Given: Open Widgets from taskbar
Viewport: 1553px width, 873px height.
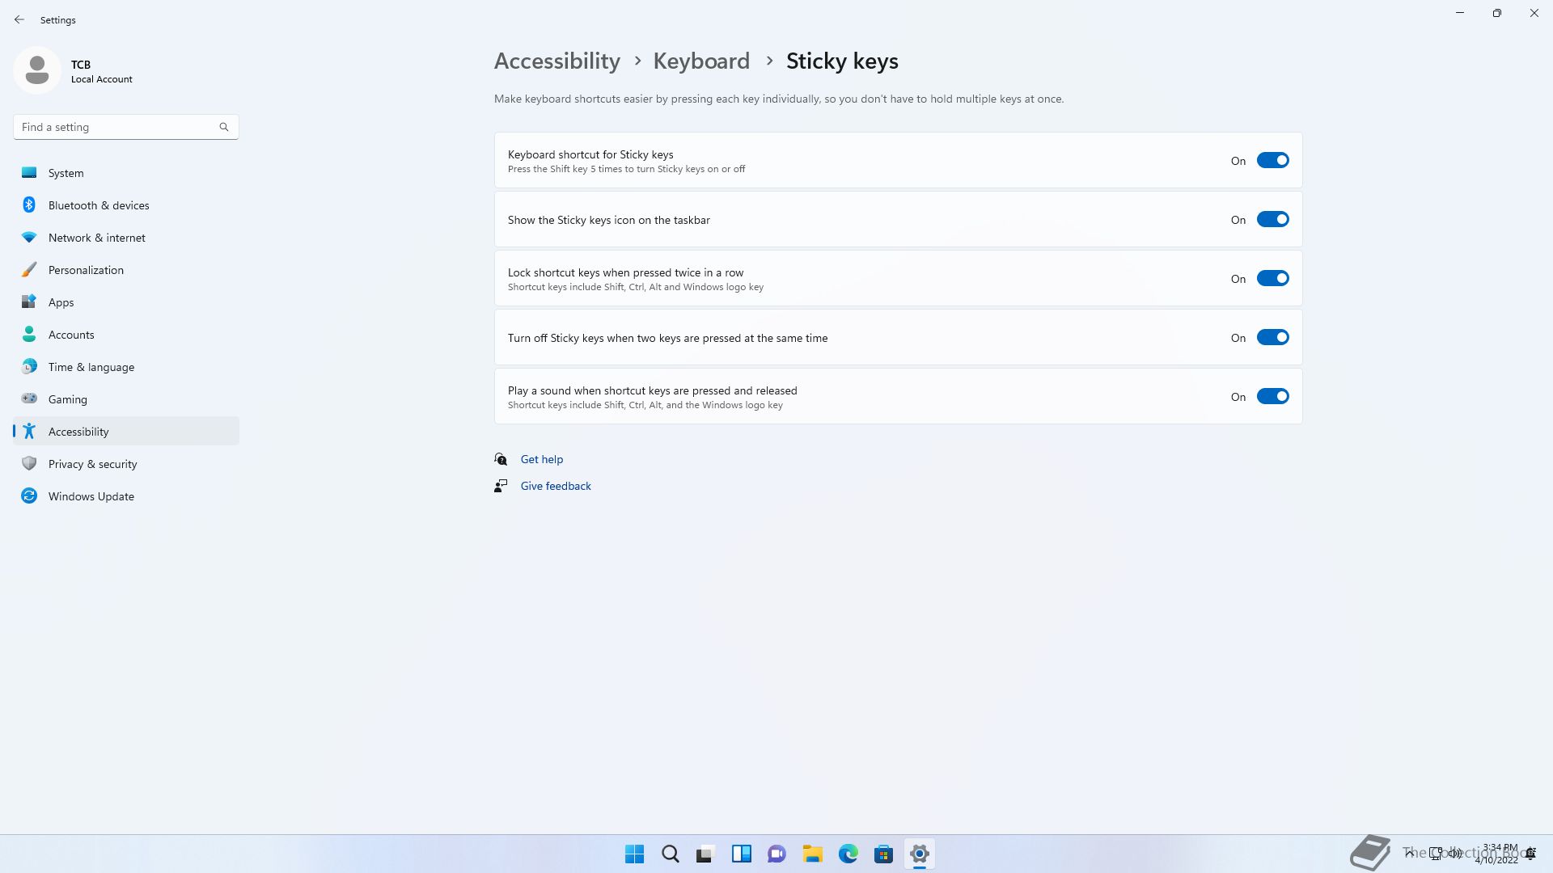Looking at the screenshot, I should coord(742,854).
